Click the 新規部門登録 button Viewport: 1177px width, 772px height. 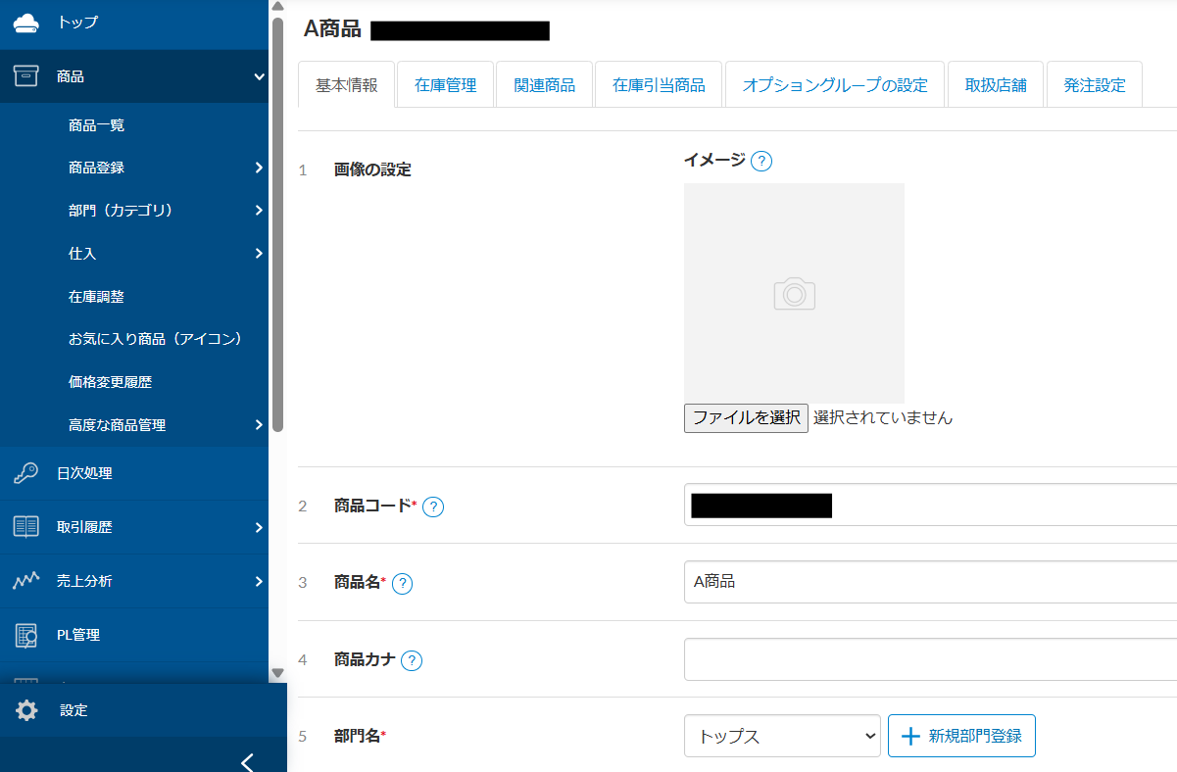961,737
